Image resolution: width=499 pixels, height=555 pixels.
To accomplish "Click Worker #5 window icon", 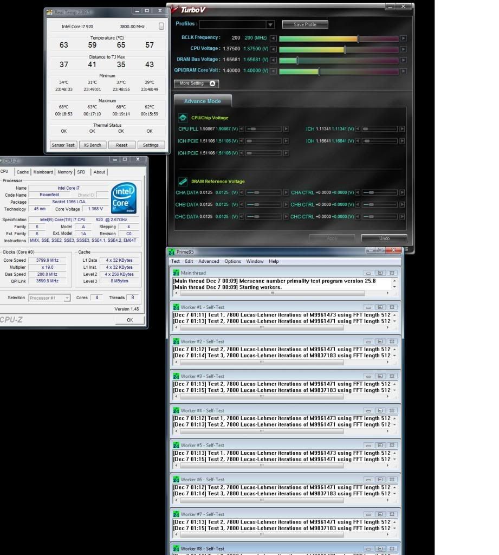I will pos(176,446).
